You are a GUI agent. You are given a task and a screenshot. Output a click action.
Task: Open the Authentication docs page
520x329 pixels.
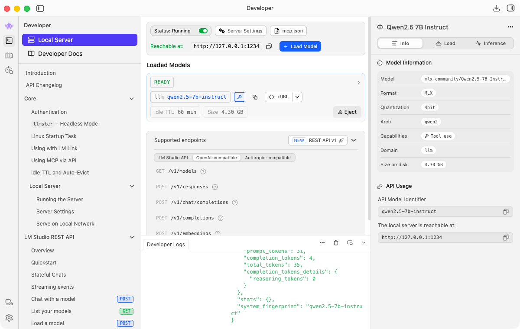tap(49, 112)
